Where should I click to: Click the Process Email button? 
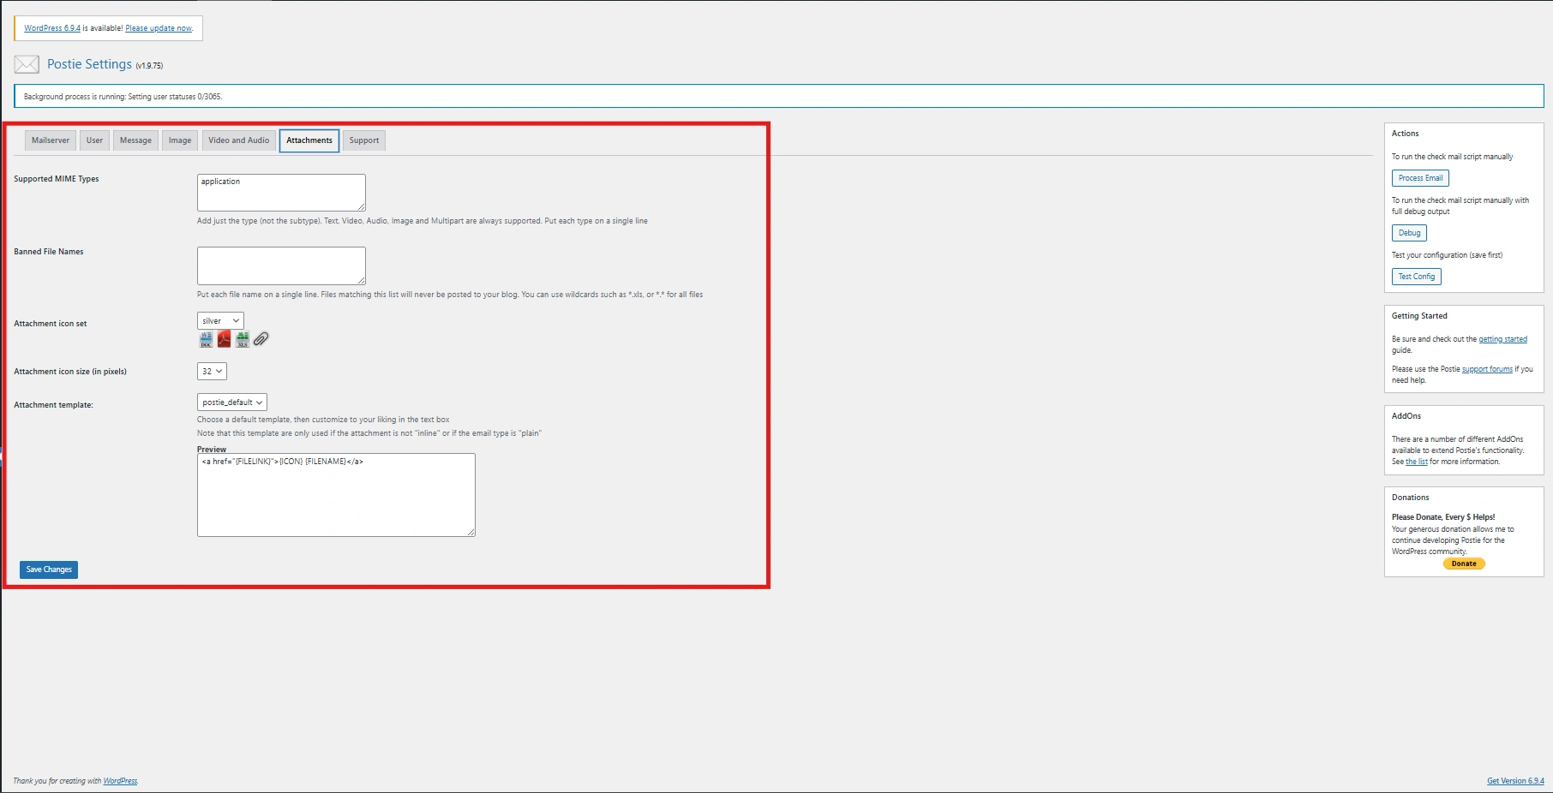[x=1420, y=178]
